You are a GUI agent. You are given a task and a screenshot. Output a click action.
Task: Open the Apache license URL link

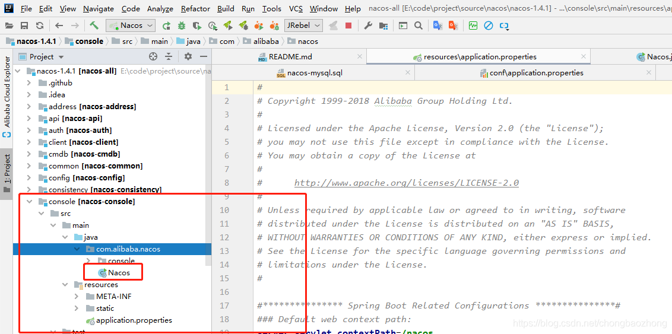pos(407,183)
